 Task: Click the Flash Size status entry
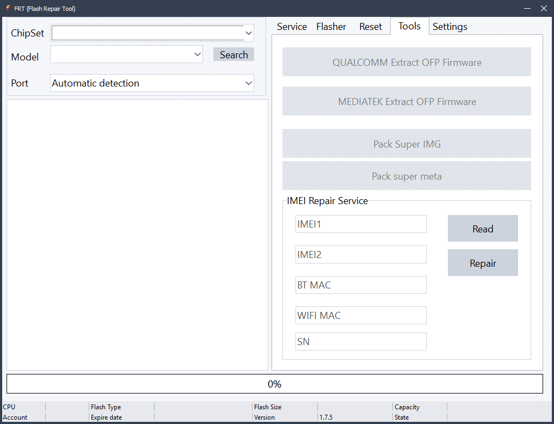tap(268, 407)
